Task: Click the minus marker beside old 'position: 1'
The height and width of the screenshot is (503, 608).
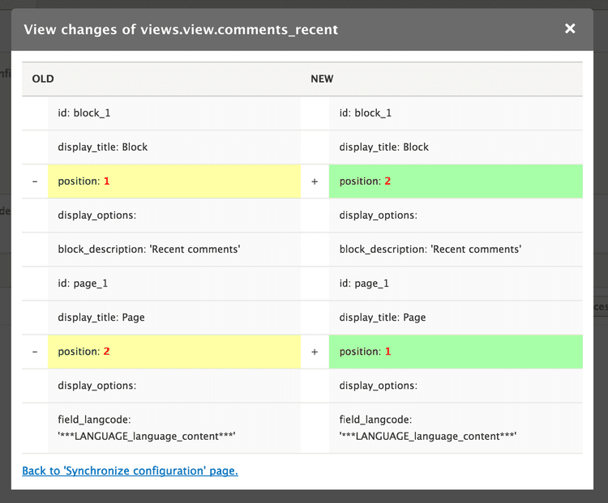Action: tap(35, 181)
